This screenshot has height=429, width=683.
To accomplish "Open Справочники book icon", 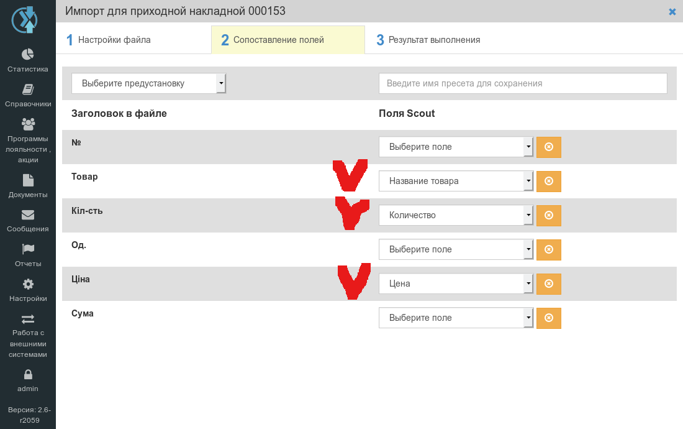I will click(28, 90).
